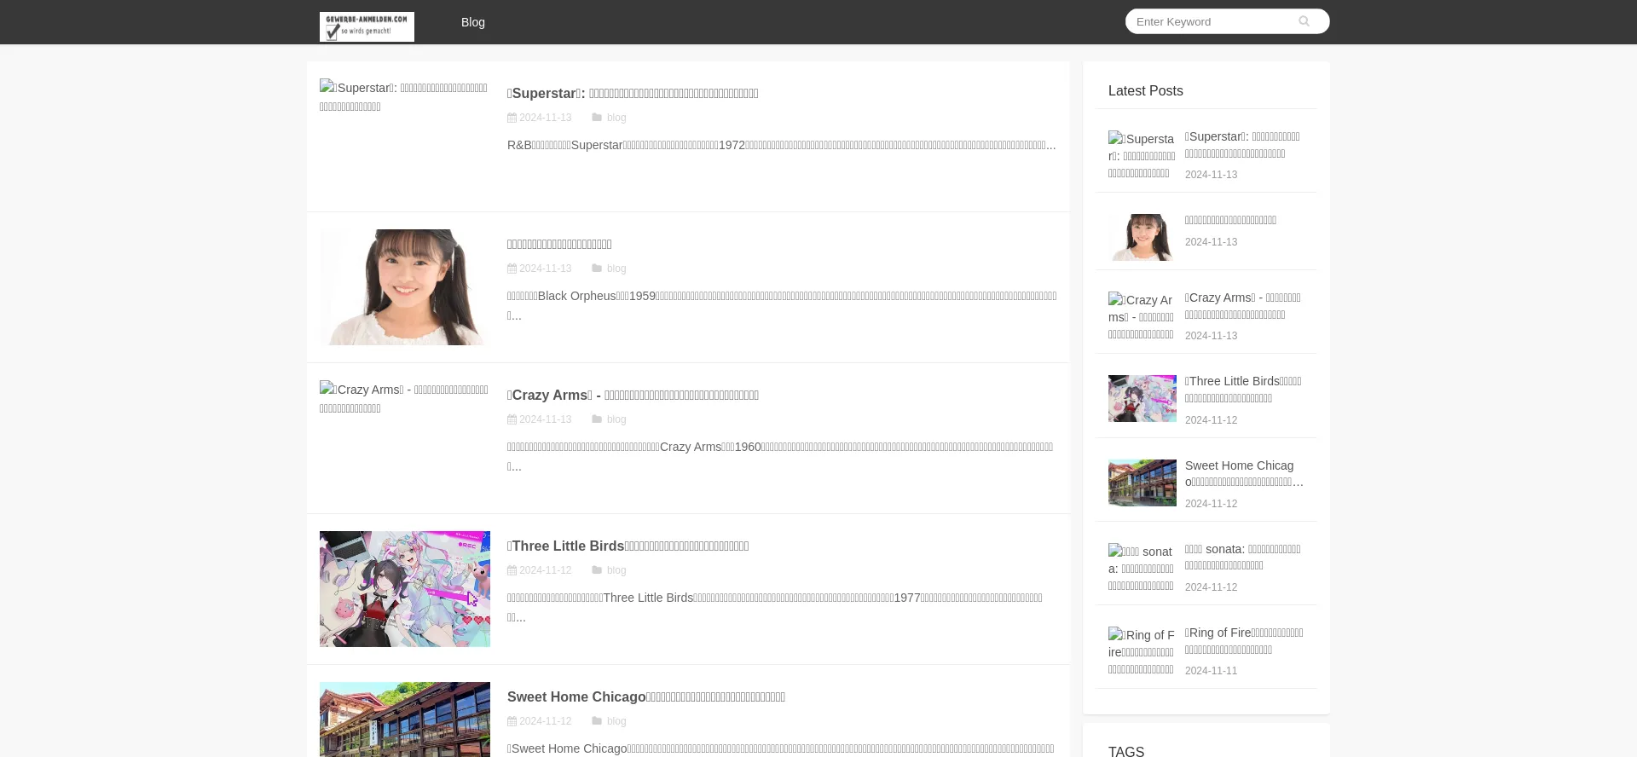Viewport: 1637px width, 757px height.
Task: Open Crazy Arms post in Latest Posts
Action: click(1244, 306)
